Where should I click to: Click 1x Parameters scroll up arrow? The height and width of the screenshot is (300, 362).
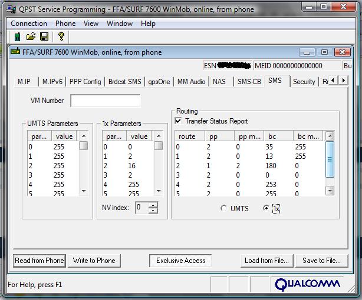click(x=159, y=136)
